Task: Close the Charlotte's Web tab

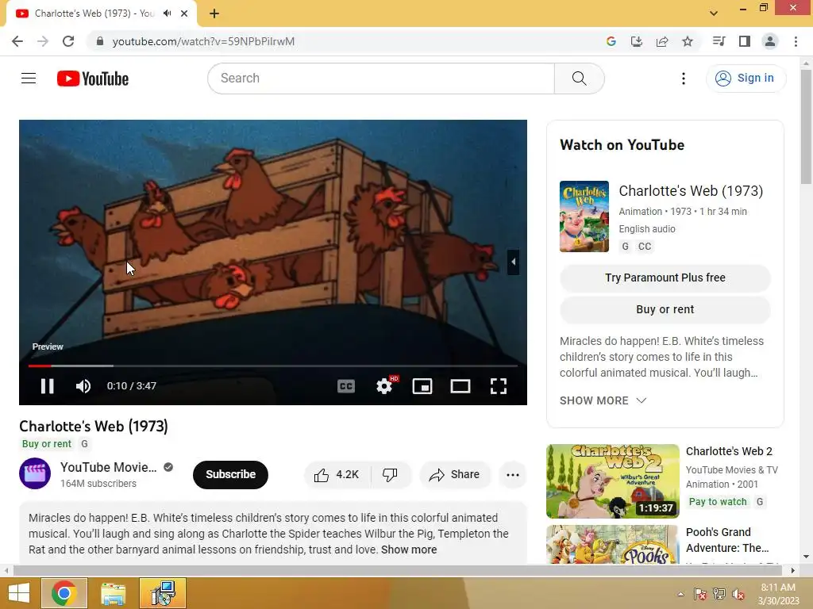Action: click(x=184, y=13)
